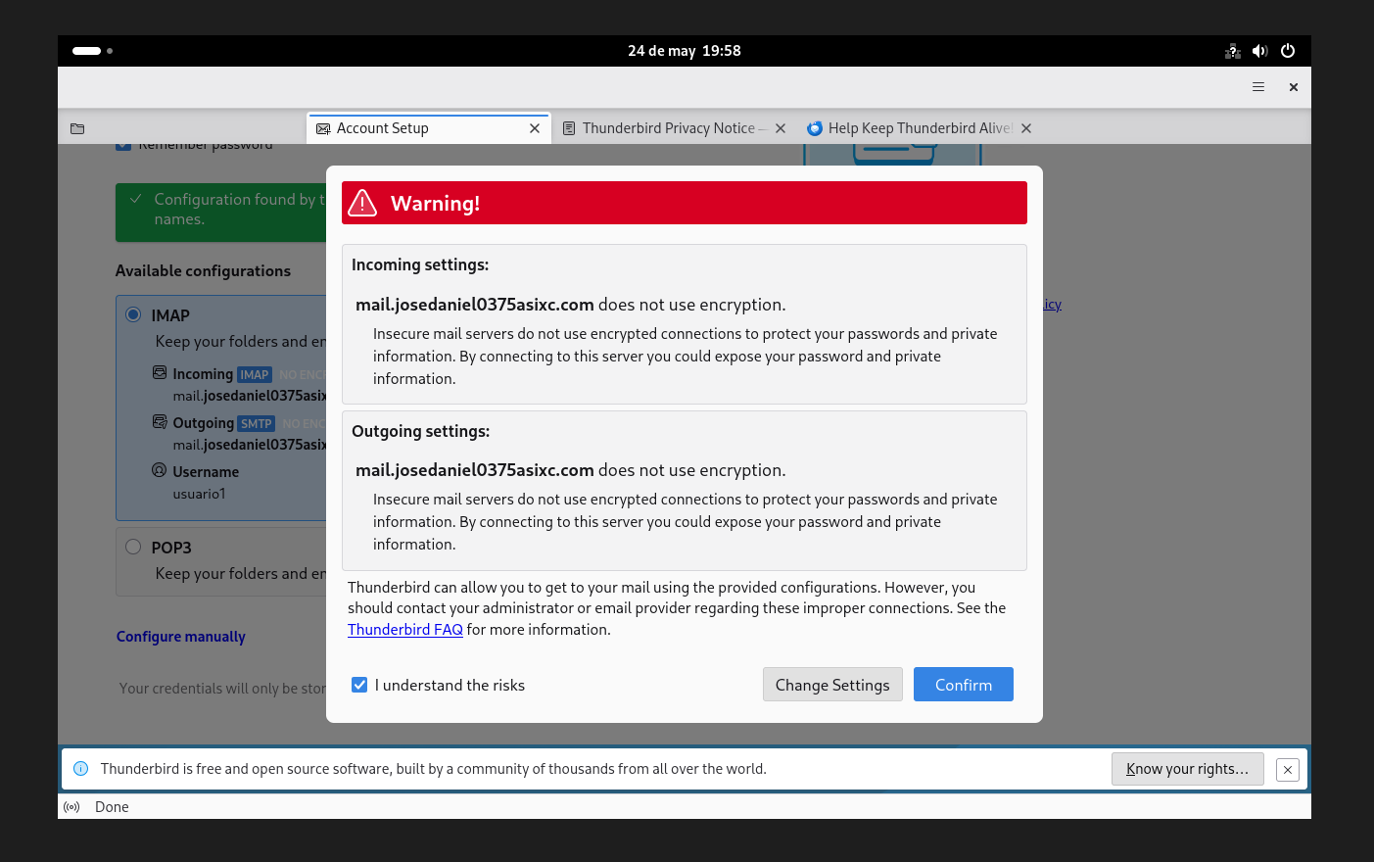Open the Thunderbird FAQ link

[x=405, y=630]
